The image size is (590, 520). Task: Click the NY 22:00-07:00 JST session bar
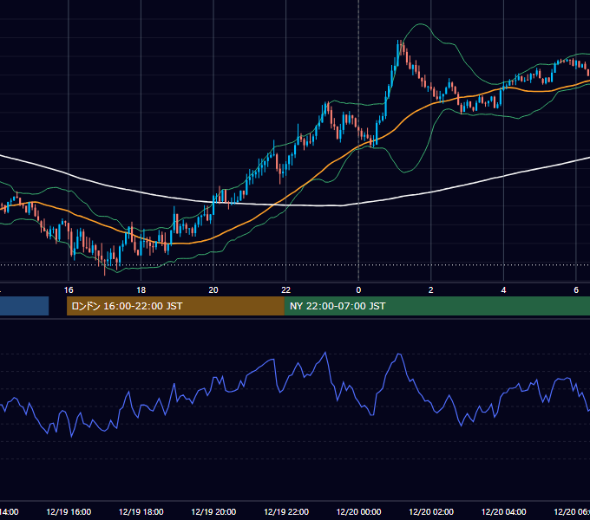[x=436, y=306]
